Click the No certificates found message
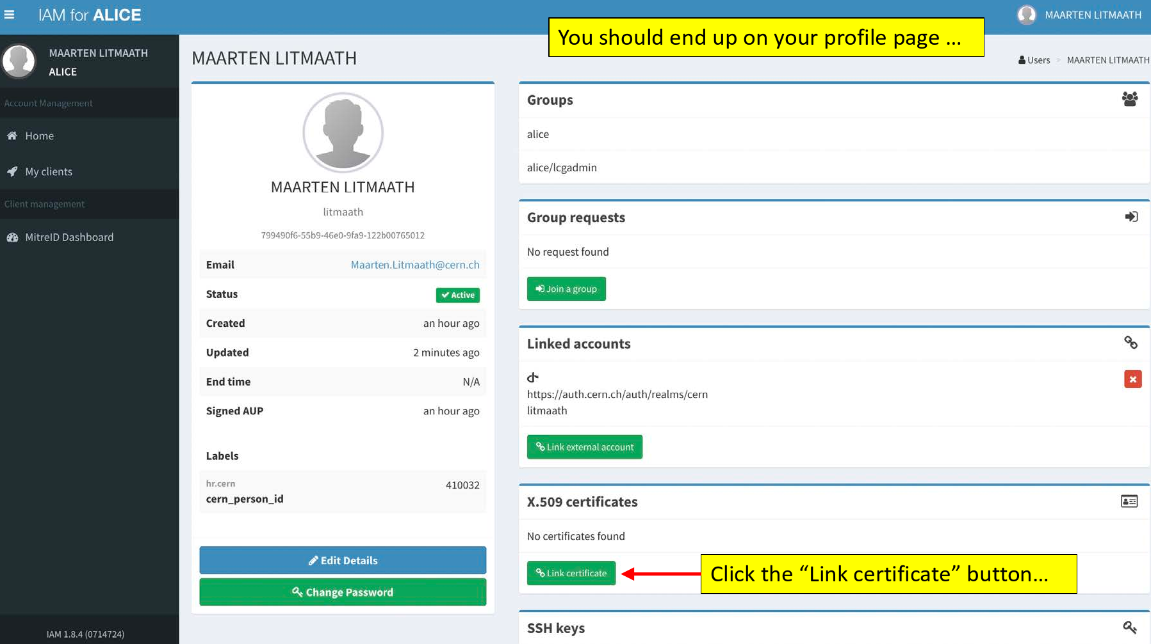Image resolution: width=1151 pixels, height=644 pixels. tap(576, 536)
